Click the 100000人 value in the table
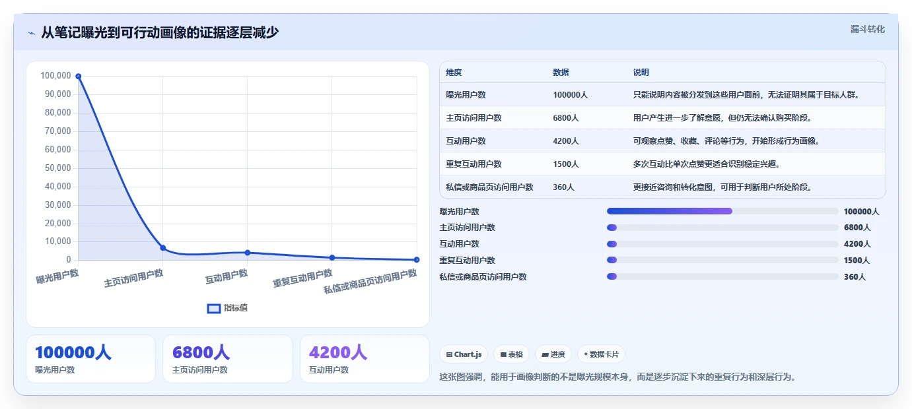 click(571, 95)
